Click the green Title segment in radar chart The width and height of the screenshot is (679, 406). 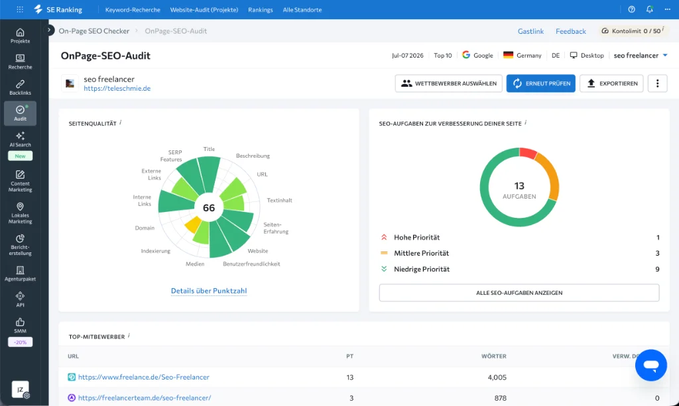click(210, 173)
